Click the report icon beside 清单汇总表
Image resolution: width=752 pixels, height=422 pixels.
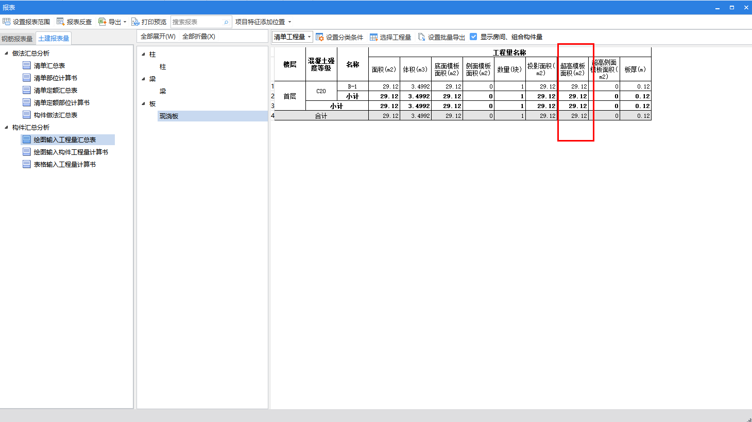[x=27, y=65]
